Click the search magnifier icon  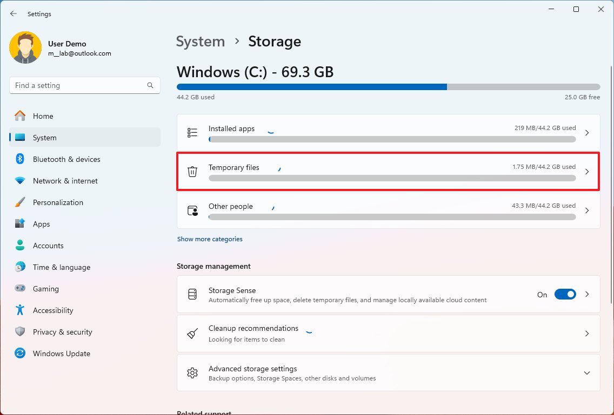tap(150, 85)
